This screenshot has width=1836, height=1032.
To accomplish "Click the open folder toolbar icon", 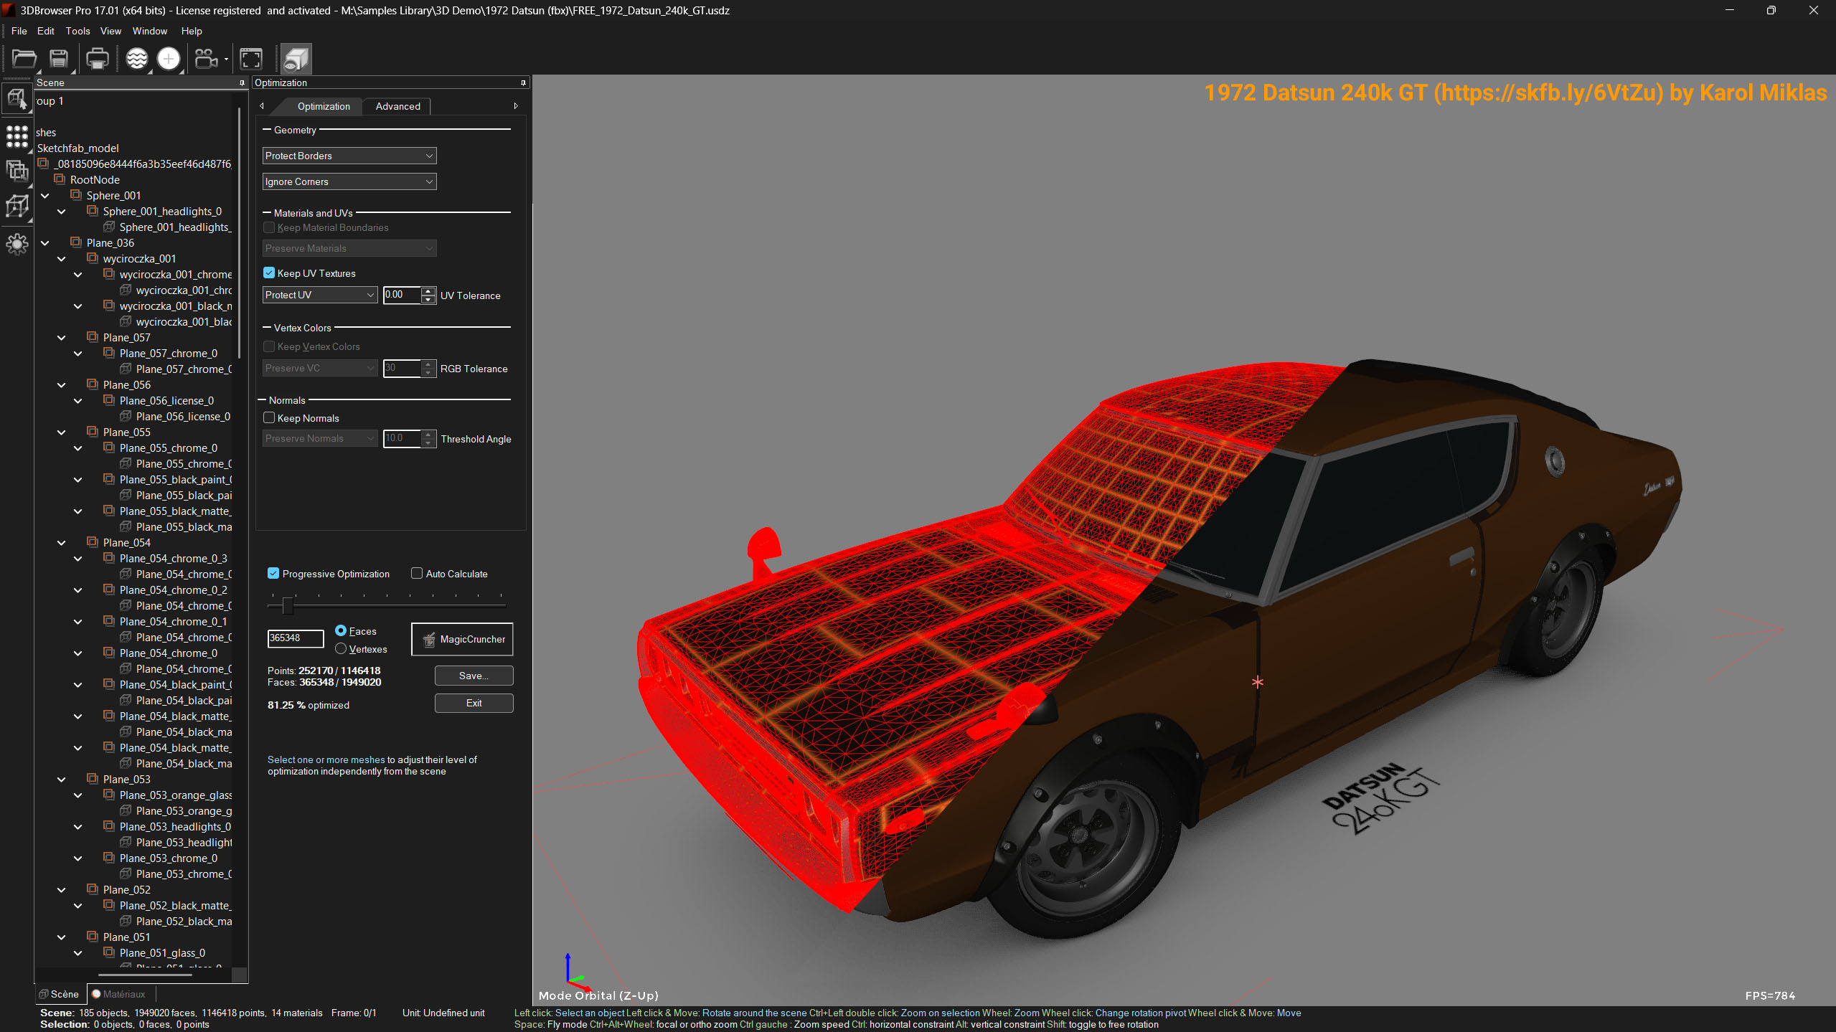I will point(24,59).
